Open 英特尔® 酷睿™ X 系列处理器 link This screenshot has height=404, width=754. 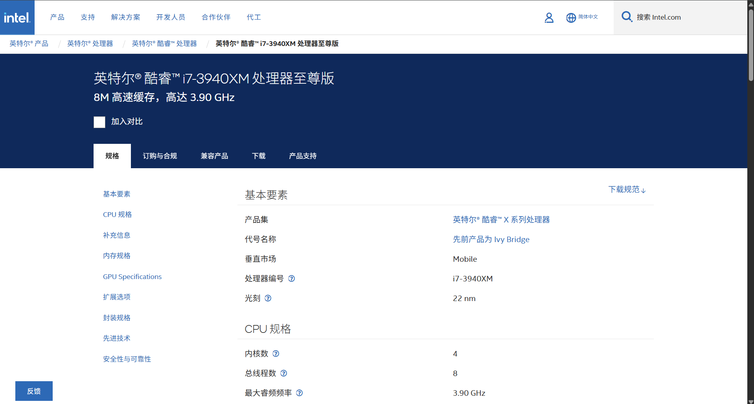501,220
